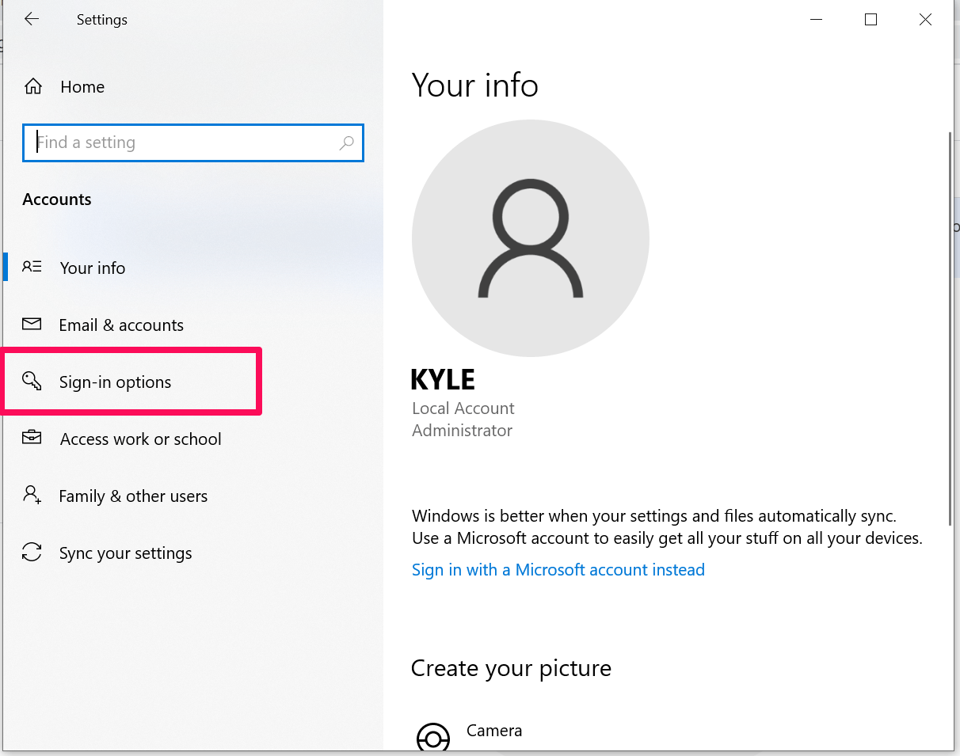The height and width of the screenshot is (756, 960).
Task: Select Email & accounts section
Action: click(x=121, y=325)
